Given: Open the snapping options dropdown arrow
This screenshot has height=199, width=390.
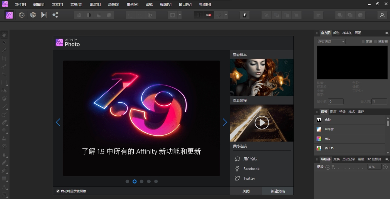Looking at the screenshot, I should pyautogui.click(x=226, y=15).
